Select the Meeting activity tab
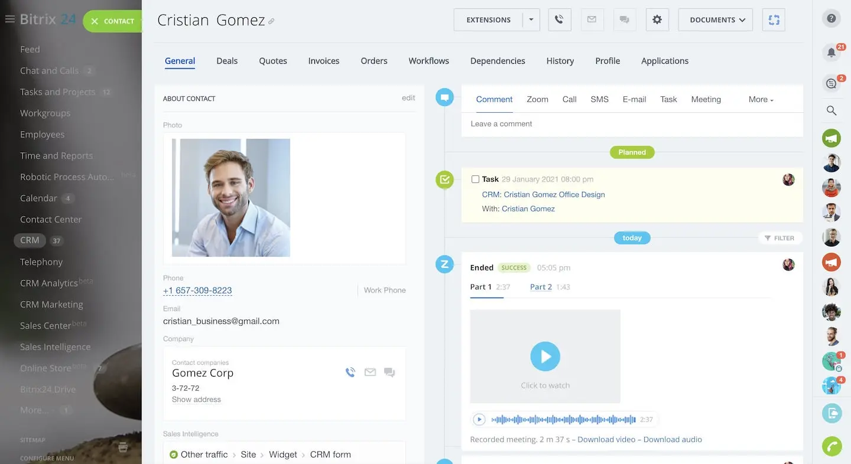The height and width of the screenshot is (464, 851). 706,100
